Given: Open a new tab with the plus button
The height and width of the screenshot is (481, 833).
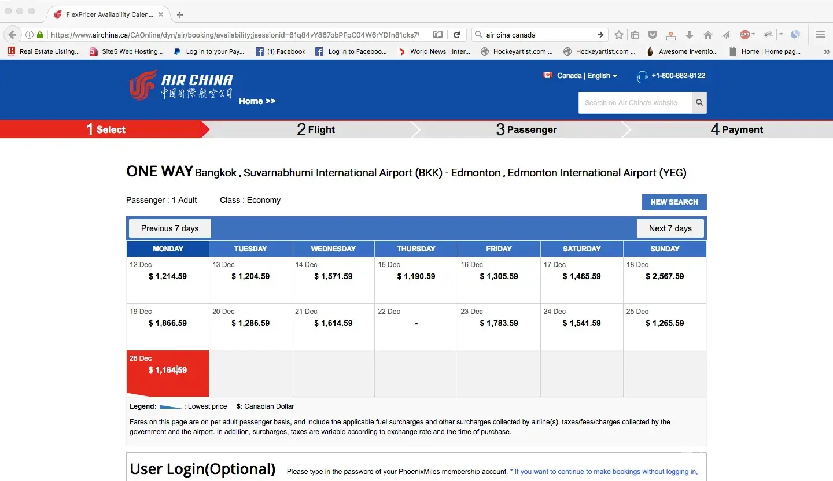Looking at the screenshot, I should pyautogui.click(x=180, y=14).
